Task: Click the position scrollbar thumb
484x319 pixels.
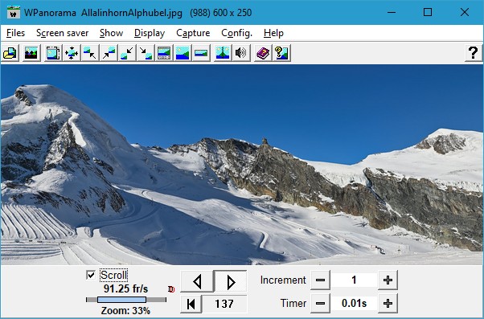Action: 121,300
